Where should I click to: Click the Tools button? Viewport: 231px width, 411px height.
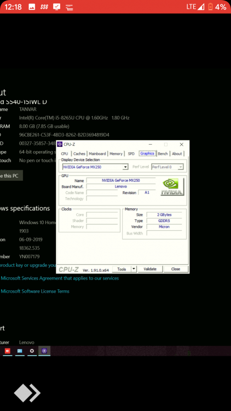click(x=122, y=269)
